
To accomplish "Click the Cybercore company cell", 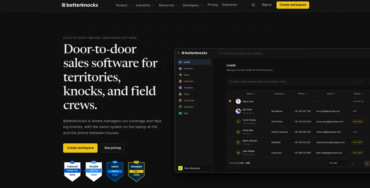I will tap(277, 153).
